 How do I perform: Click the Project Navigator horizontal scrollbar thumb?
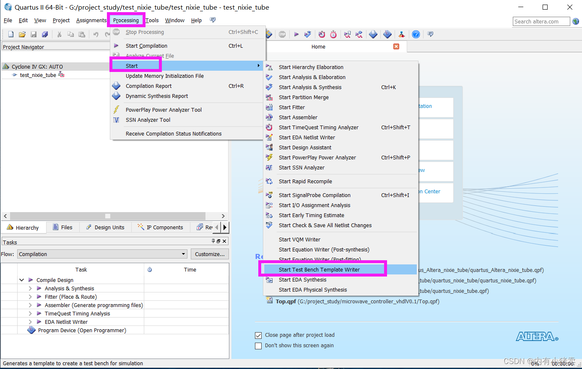click(x=108, y=216)
